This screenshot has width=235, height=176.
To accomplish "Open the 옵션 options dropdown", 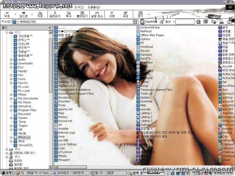I will [x=174, y=22].
